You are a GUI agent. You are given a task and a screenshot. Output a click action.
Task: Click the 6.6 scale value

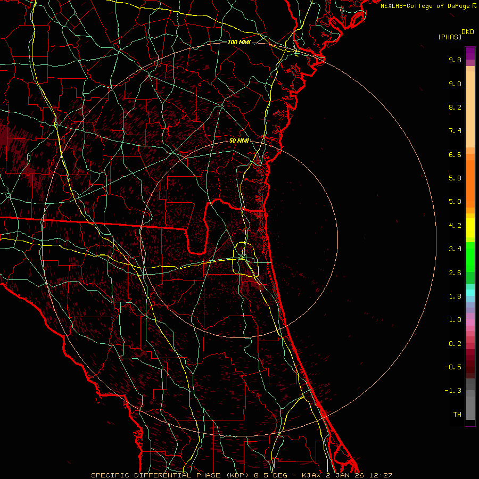point(455,154)
